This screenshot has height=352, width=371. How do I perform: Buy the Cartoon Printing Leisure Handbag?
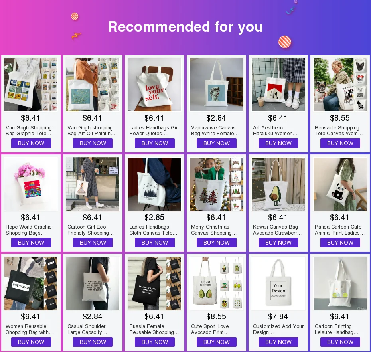click(340, 342)
